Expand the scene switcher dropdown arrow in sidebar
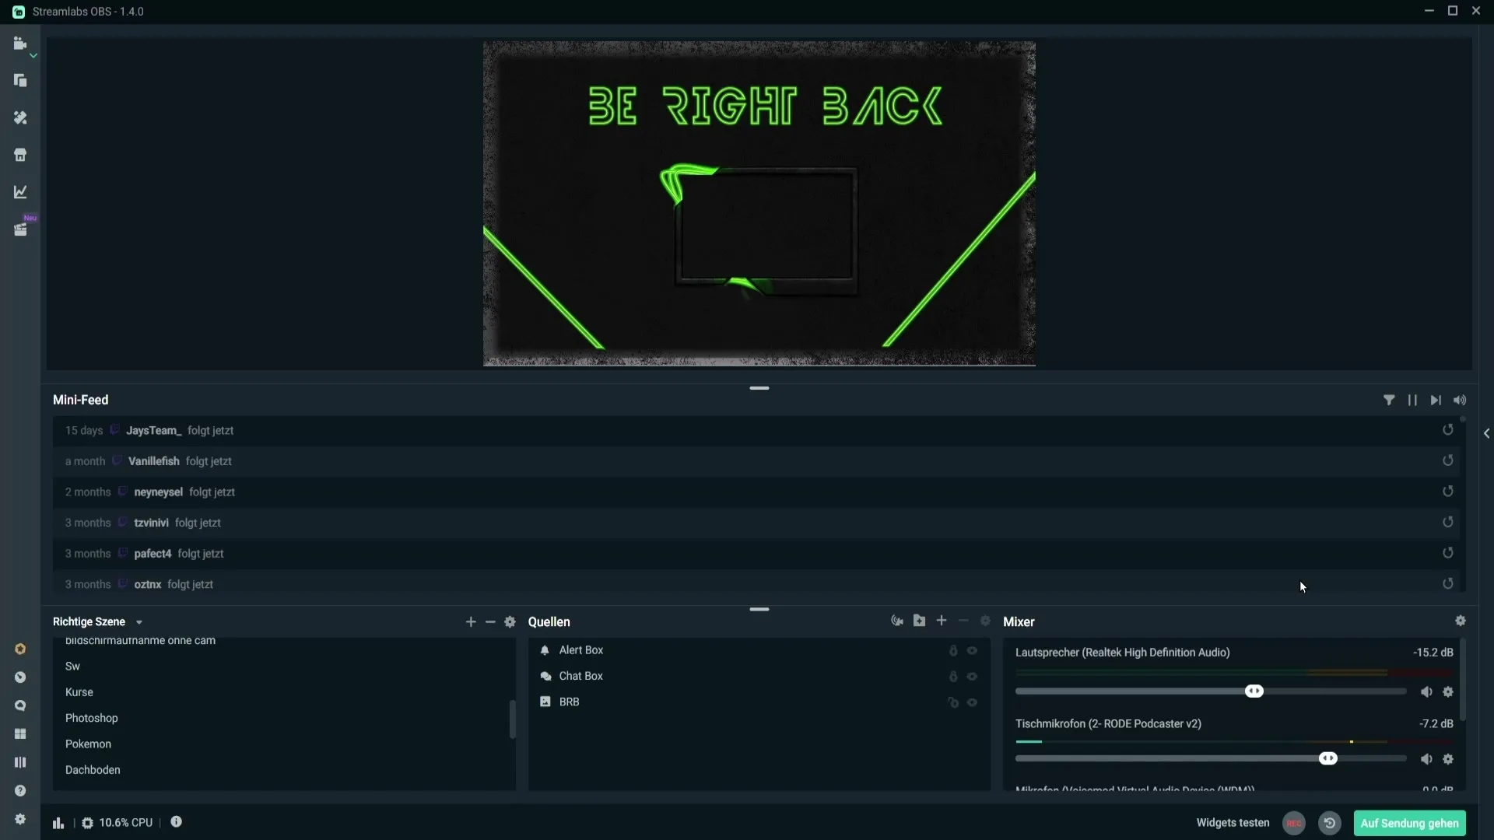The height and width of the screenshot is (840, 1494). click(33, 56)
